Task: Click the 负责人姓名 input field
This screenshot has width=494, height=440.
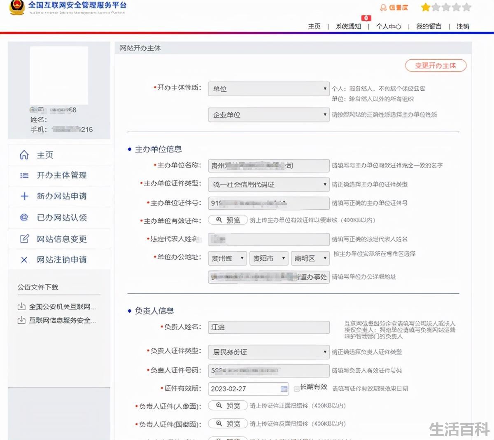Action: pyautogui.click(x=268, y=327)
